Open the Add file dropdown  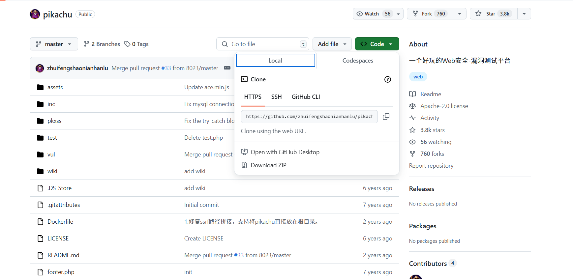(332, 44)
